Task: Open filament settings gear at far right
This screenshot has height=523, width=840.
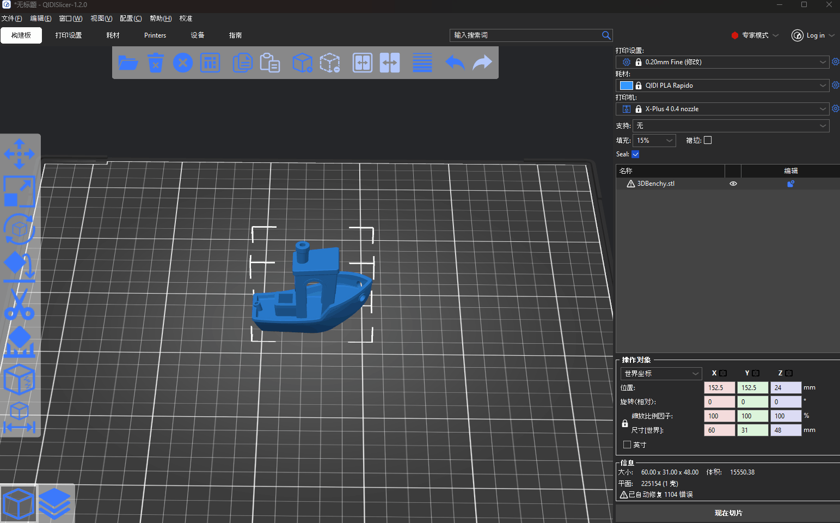Action: (836, 86)
